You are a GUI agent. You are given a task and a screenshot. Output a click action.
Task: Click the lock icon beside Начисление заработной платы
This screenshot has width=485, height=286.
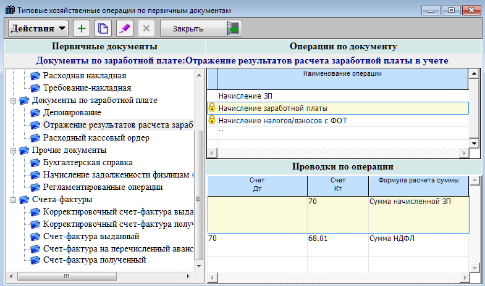pos(212,107)
